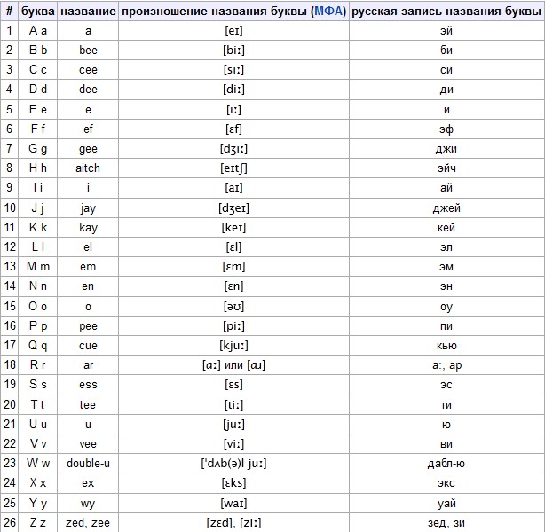Select the 'дабл-ю' Russian transcription cell

click(446, 463)
